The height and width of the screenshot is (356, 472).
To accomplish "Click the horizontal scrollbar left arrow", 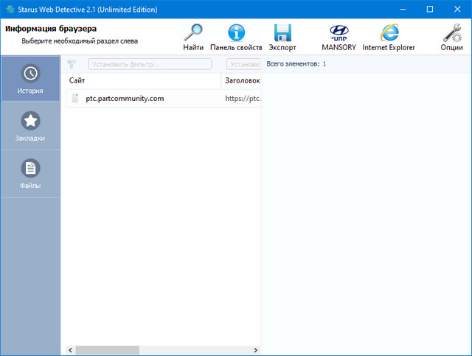I will pos(71,350).
